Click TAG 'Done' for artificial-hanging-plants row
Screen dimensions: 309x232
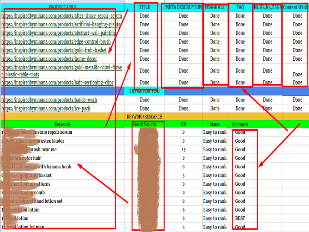(x=240, y=24)
